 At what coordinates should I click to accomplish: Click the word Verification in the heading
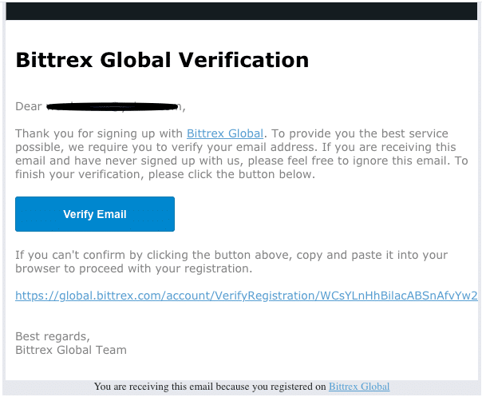click(243, 60)
